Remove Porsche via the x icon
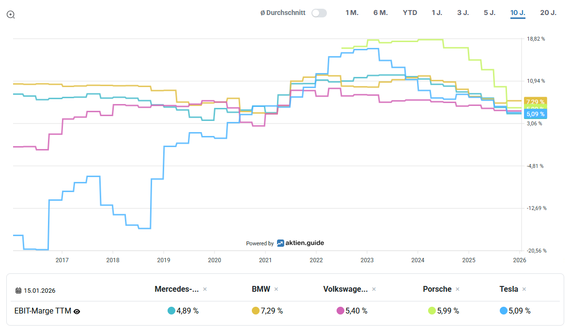Viewport: 570px width, 329px height. click(458, 289)
